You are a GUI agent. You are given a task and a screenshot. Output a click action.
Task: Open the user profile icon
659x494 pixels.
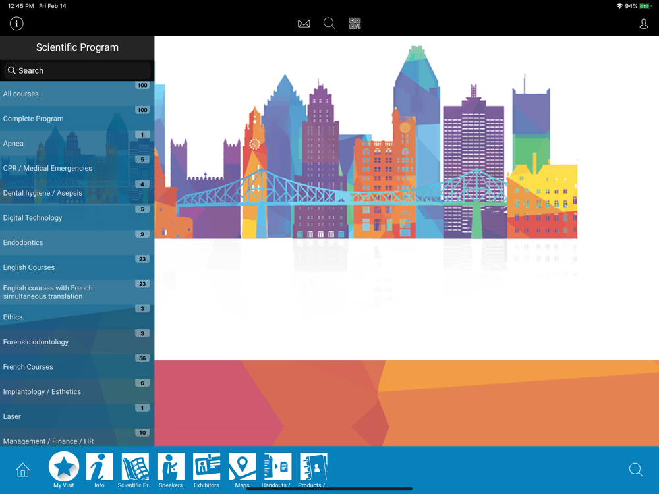click(643, 24)
